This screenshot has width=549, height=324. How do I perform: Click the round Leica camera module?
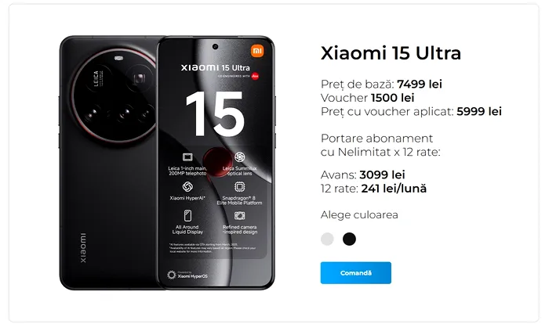point(115,95)
